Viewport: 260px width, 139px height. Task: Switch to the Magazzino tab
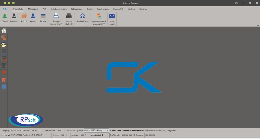click(33, 9)
